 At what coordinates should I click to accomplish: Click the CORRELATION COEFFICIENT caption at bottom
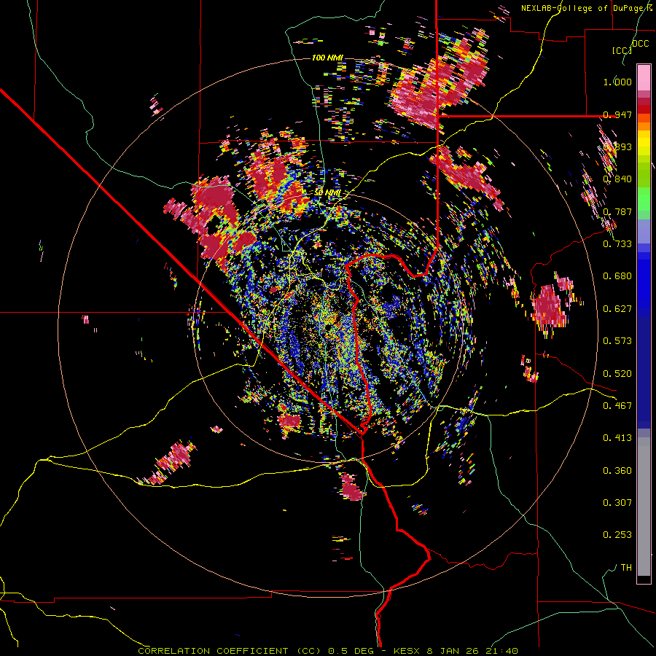tap(213, 651)
